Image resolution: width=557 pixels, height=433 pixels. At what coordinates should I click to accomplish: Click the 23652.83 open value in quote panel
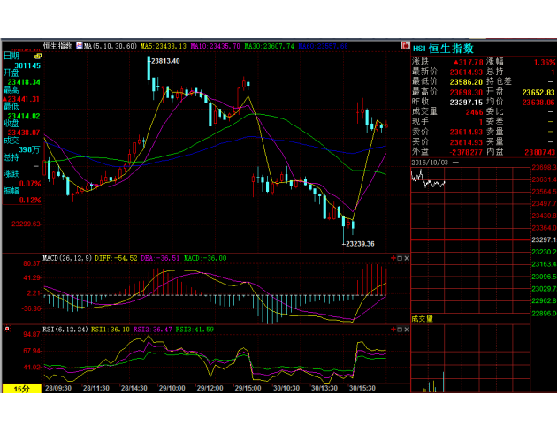click(x=538, y=92)
